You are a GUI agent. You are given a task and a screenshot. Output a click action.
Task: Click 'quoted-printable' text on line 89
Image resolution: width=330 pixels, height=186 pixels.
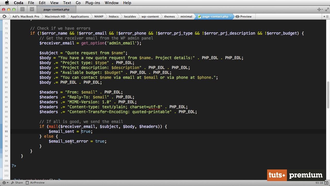[x=151, y=112]
